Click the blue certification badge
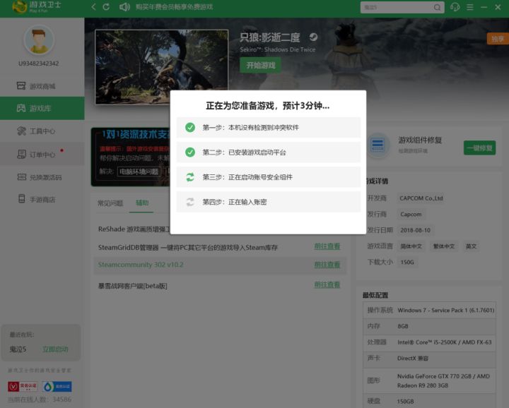Viewport: 509px width, 408px height. [x=57, y=386]
